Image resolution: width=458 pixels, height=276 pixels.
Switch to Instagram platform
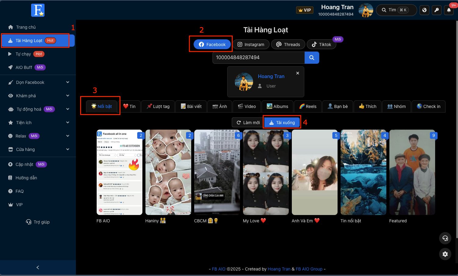click(251, 45)
